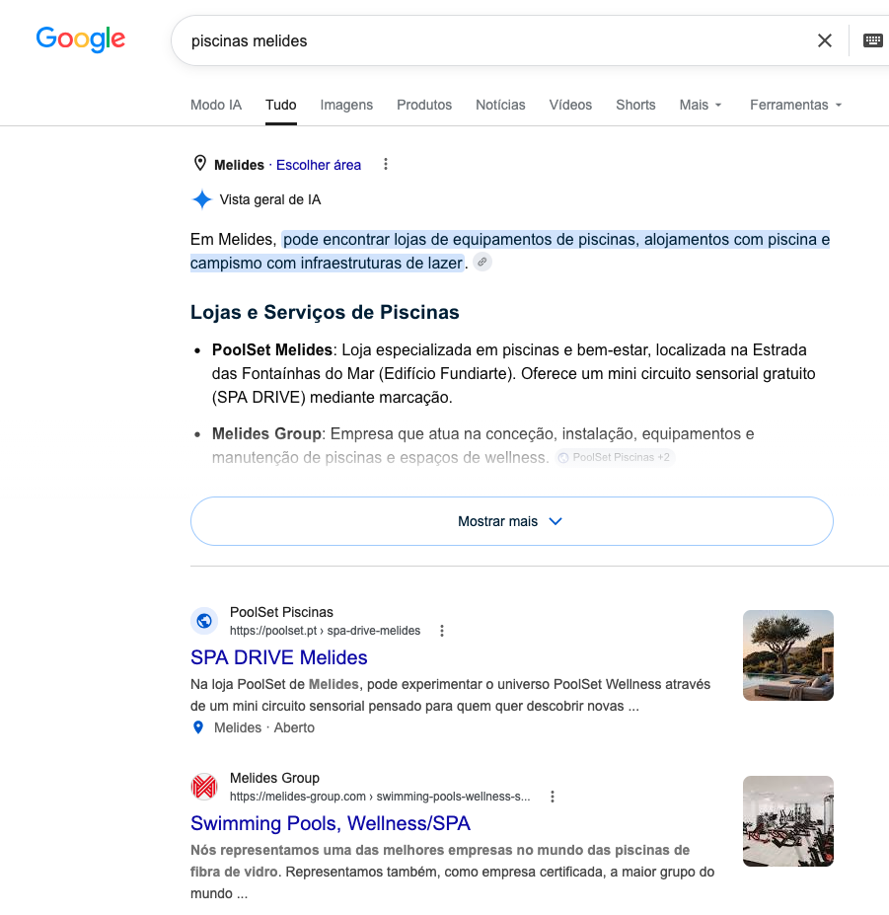Click the blue AI sparkle icon
This screenshot has width=889, height=915.
pos(202,199)
